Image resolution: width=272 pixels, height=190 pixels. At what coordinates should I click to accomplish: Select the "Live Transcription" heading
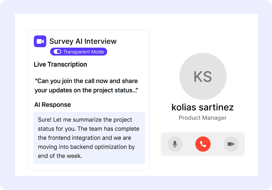(60, 64)
